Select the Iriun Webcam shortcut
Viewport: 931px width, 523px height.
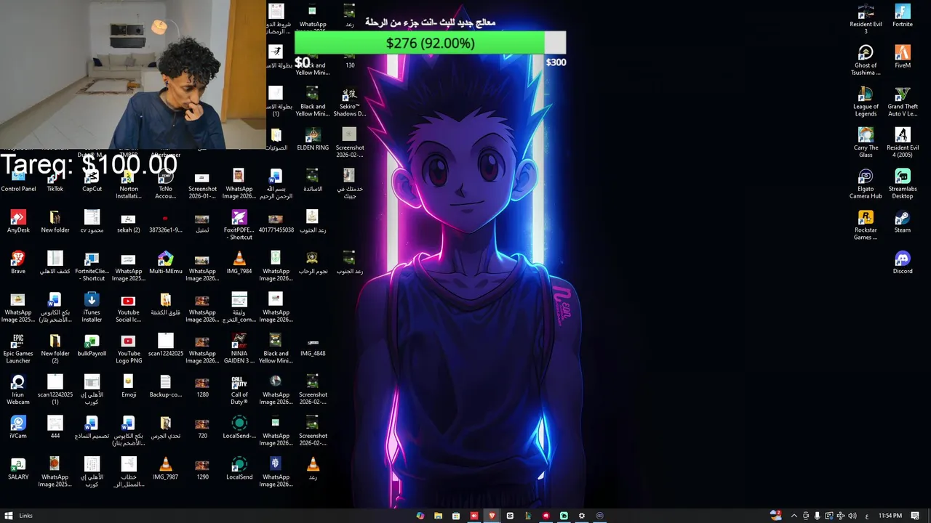click(x=18, y=390)
